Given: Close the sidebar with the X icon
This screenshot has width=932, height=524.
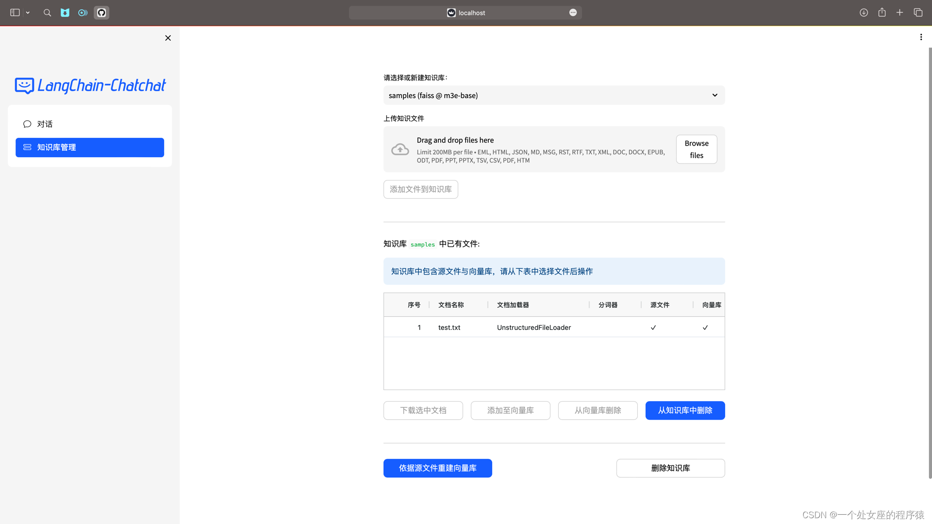Looking at the screenshot, I should coord(168,38).
